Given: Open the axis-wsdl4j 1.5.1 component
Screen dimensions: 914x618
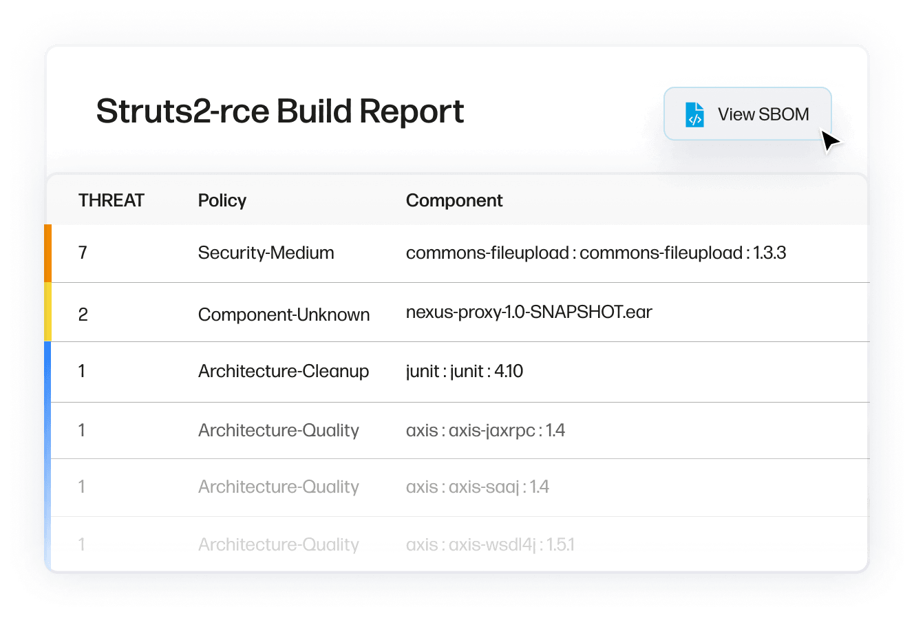Looking at the screenshot, I should point(490,545).
